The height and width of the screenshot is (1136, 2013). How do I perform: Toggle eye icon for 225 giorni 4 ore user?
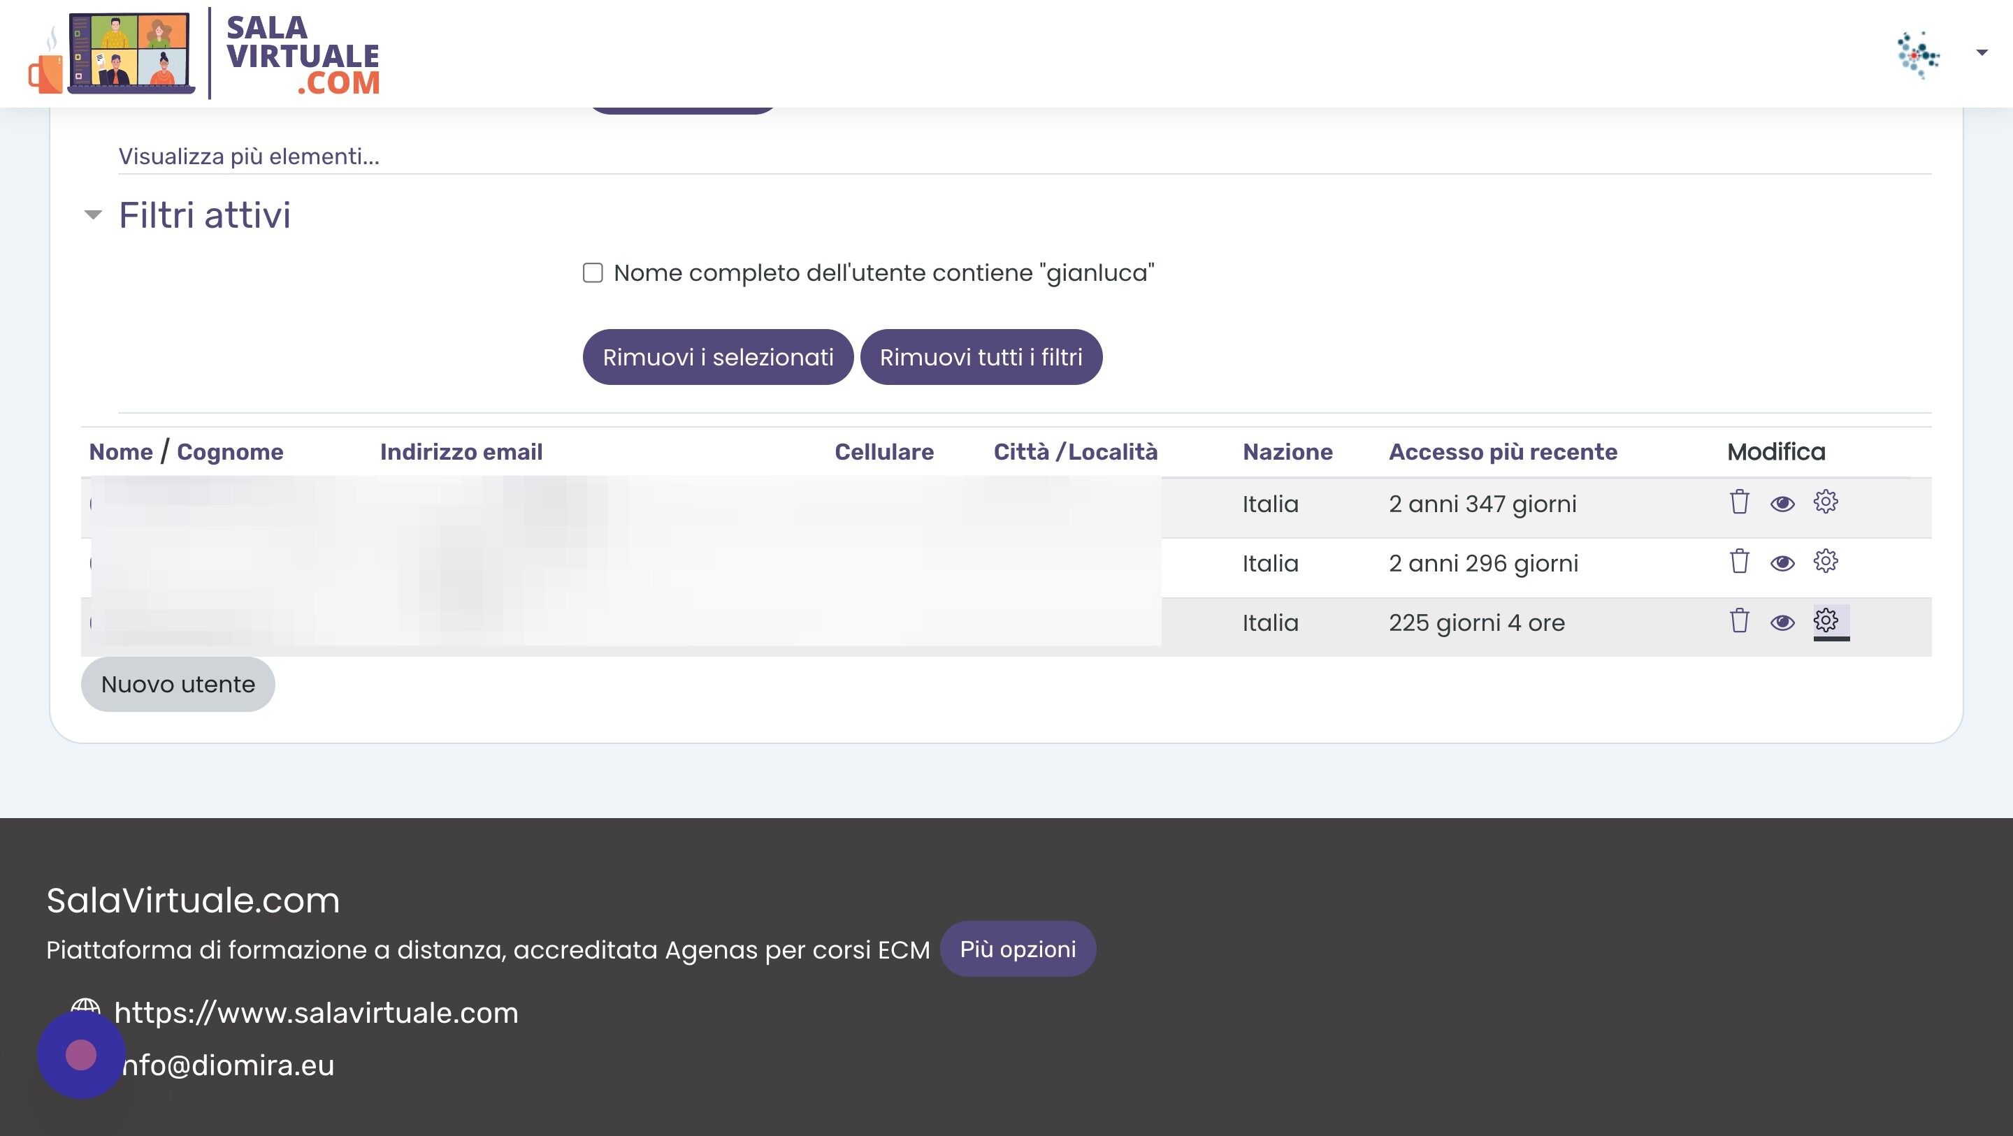[x=1782, y=622]
